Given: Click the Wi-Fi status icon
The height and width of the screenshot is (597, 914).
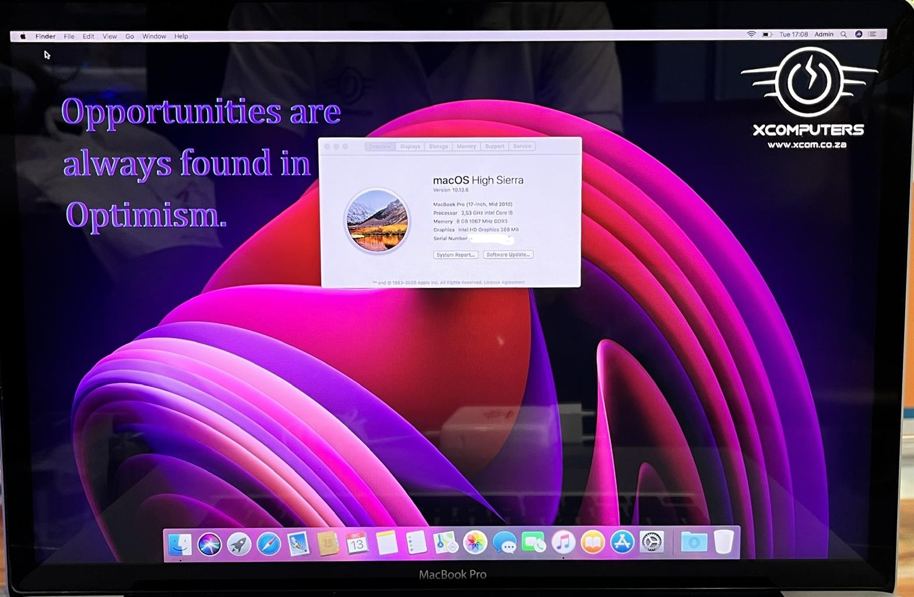Looking at the screenshot, I should pyautogui.click(x=751, y=34).
